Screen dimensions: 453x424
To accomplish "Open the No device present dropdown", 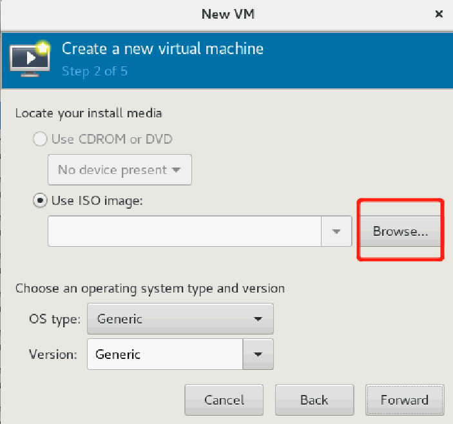I will tap(120, 170).
